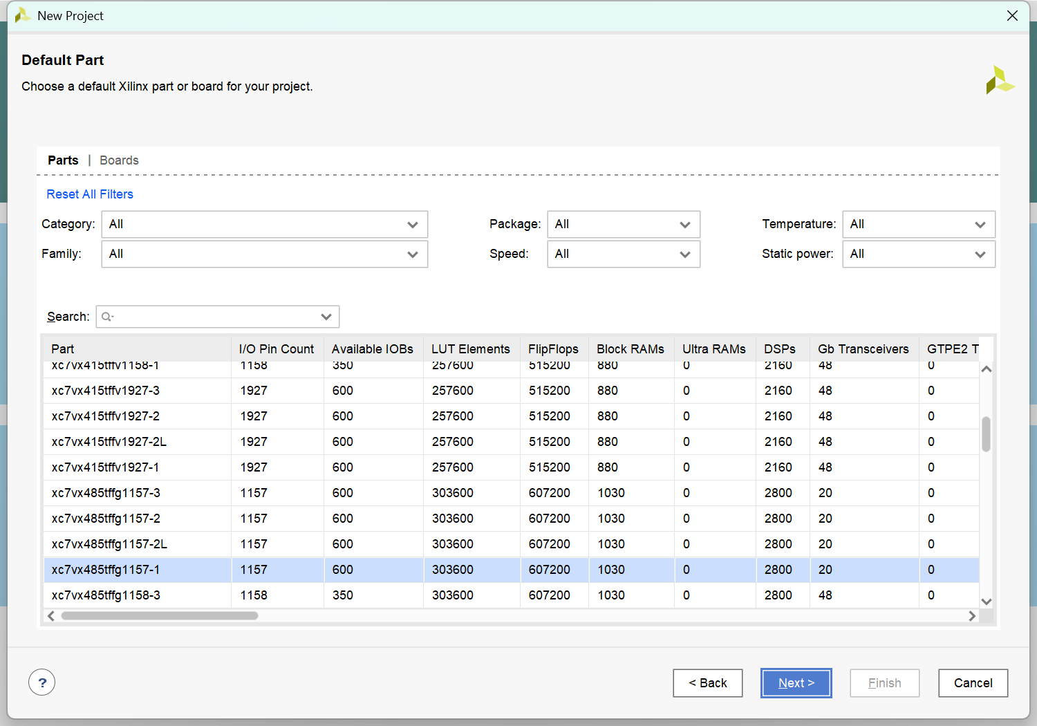1037x726 pixels.
Task: Open the Package dropdown
Action: tap(624, 224)
